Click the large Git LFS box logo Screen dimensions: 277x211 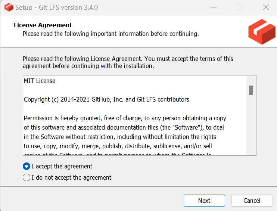click(262, 32)
